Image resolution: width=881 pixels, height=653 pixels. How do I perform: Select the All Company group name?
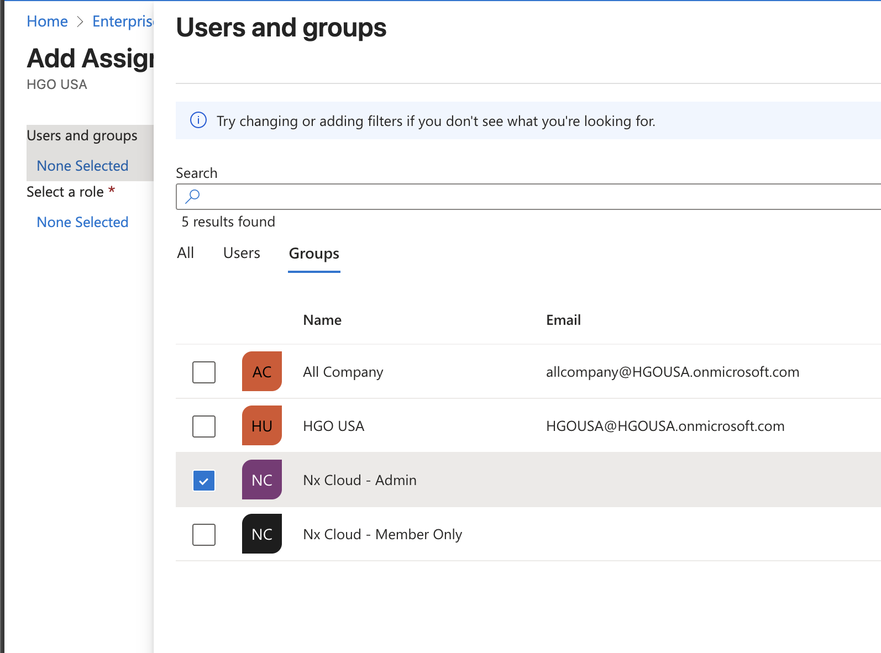343,372
